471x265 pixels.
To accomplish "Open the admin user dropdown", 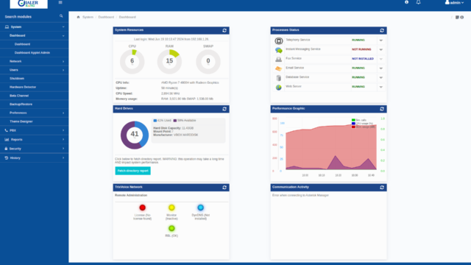I will click(x=454, y=2).
